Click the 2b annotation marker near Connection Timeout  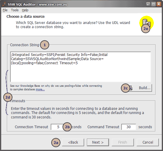pos(67,127)
